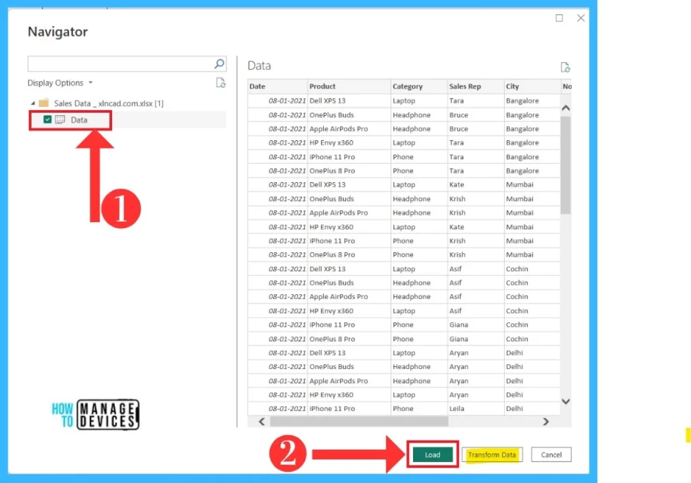Click Phone cell in Krish's OnePlus 8 Pro row
The width and height of the screenshot is (691, 483).
418,255
